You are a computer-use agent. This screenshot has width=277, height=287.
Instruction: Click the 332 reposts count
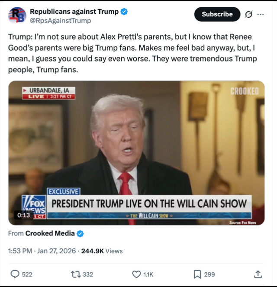[x=88, y=274]
